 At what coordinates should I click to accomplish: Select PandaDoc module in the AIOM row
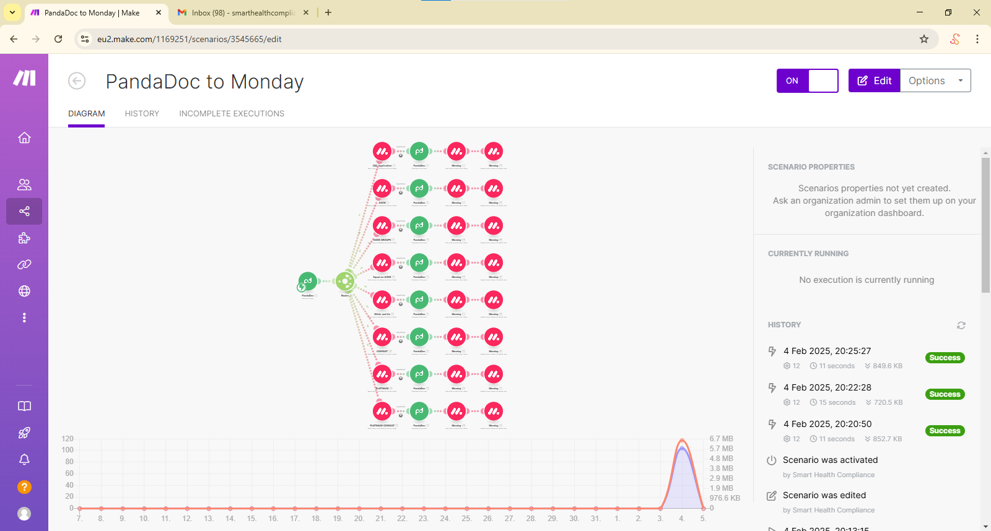click(x=419, y=189)
